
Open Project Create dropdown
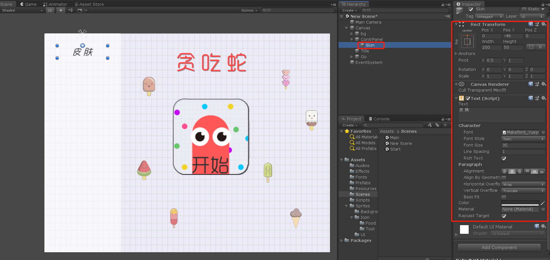350,125
